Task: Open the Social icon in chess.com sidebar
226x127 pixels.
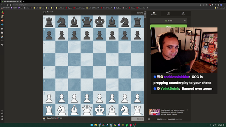Action: 2,37
